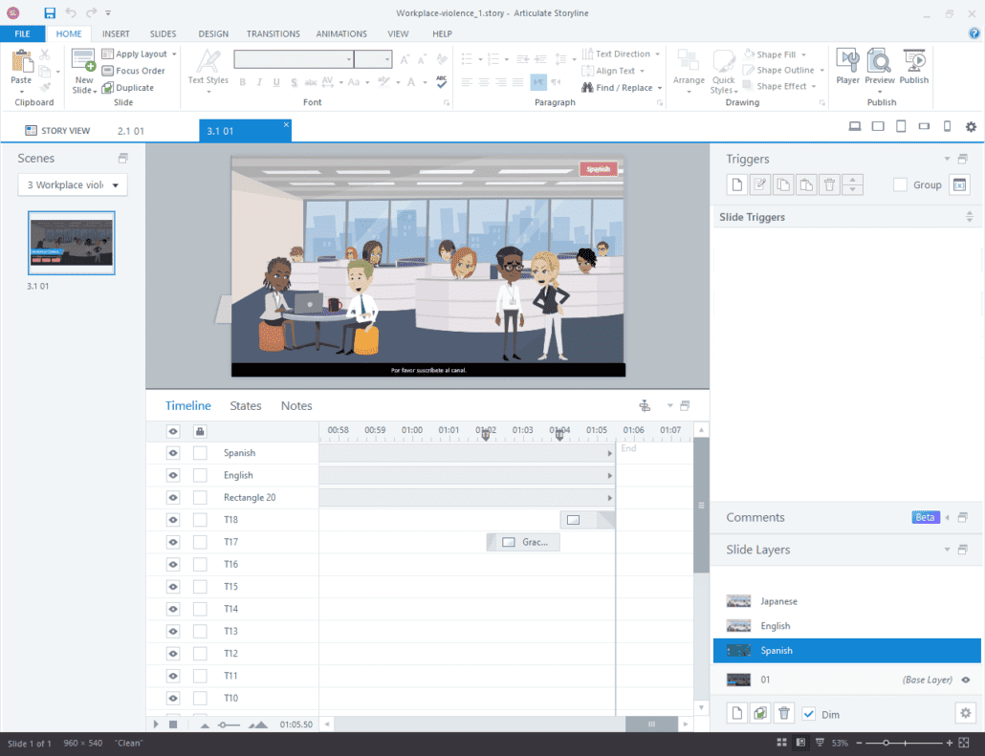Screen dimensions: 985x756
Task: Open Shape Effect dropdown
Action: 814,86
